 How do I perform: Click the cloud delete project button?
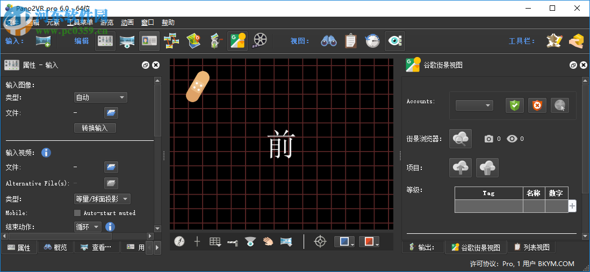[x=487, y=168]
